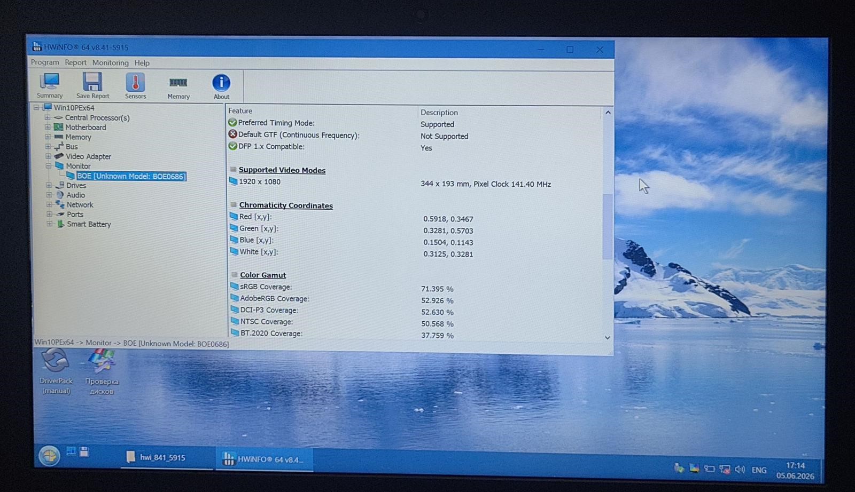This screenshot has width=855, height=492.
Task: Expand the Audio tree node
Action: tap(49, 195)
